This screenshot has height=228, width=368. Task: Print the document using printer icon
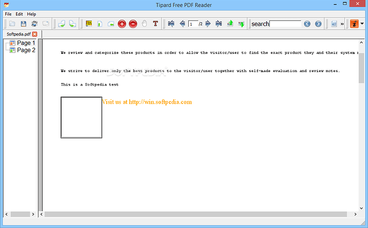point(35,23)
